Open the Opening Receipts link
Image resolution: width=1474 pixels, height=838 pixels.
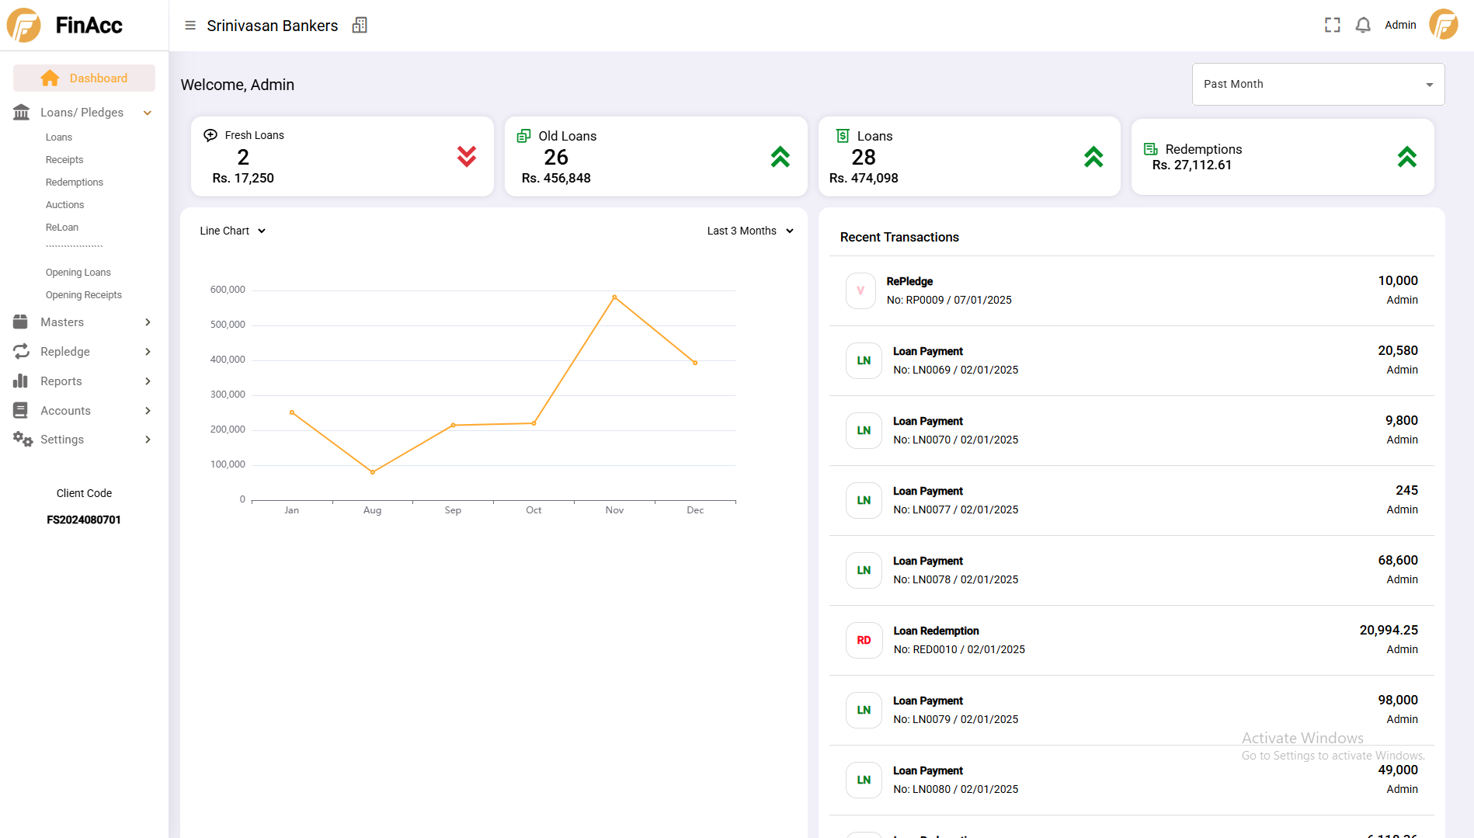click(x=84, y=295)
